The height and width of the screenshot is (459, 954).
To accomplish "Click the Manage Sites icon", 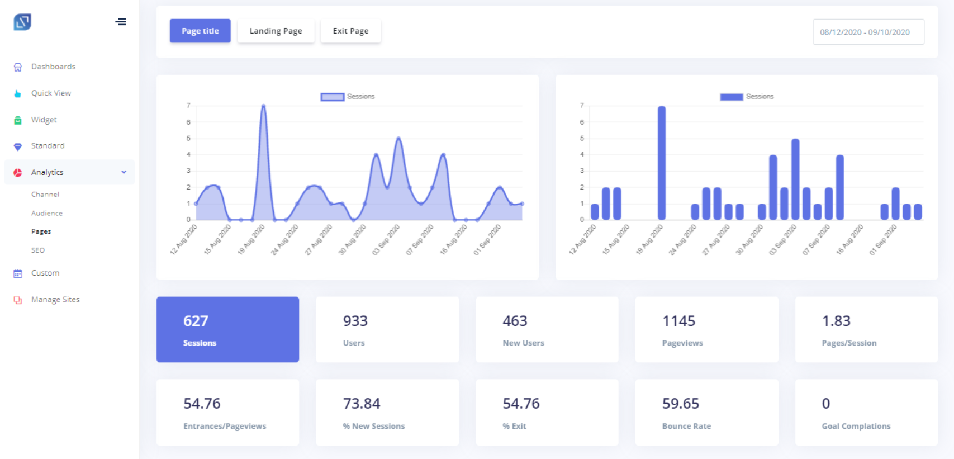I will (18, 300).
